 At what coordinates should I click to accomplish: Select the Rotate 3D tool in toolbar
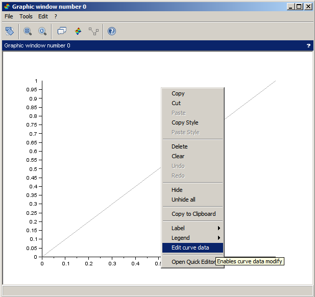pyautogui.click(x=10, y=32)
